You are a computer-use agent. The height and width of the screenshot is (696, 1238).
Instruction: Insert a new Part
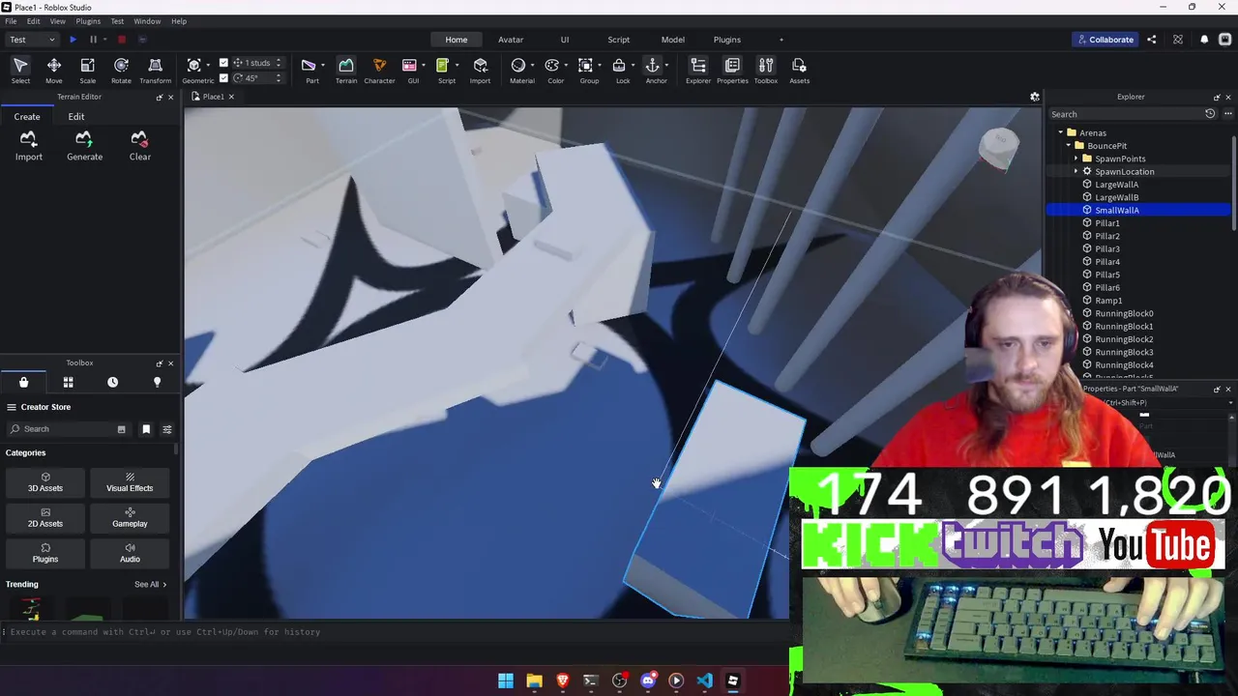[x=309, y=70]
